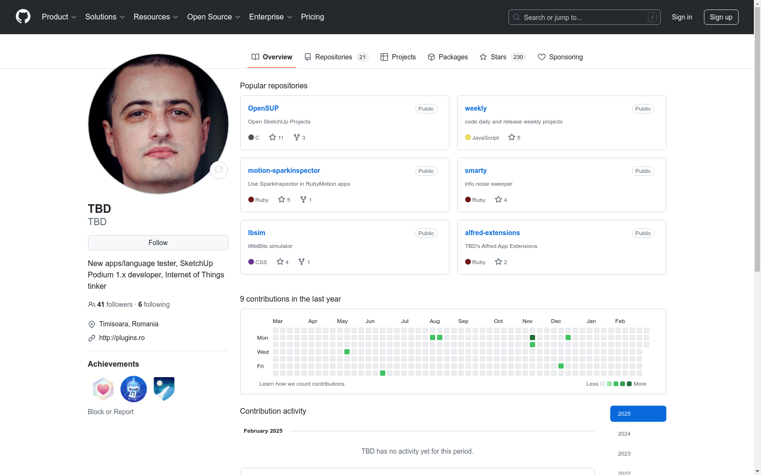Expand the Enterprise menu
The image size is (761, 475).
[x=271, y=17]
